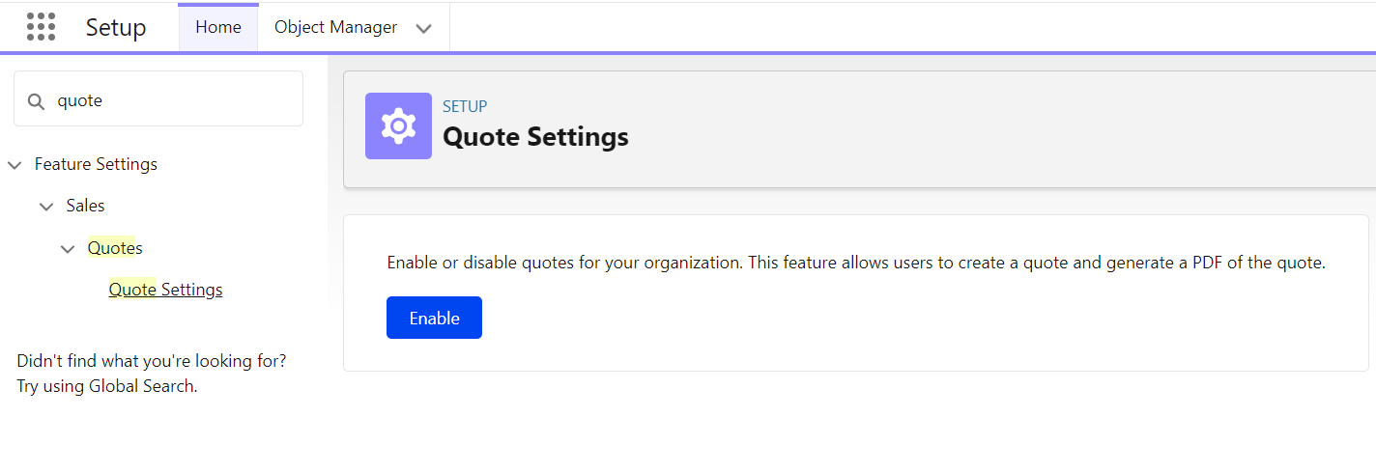Select the Feature Settings tree label
1376x473 pixels.
coord(96,164)
